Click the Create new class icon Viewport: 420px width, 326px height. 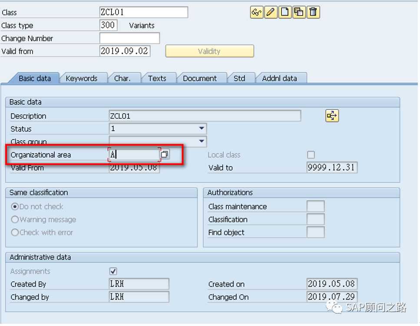(x=284, y=12)
